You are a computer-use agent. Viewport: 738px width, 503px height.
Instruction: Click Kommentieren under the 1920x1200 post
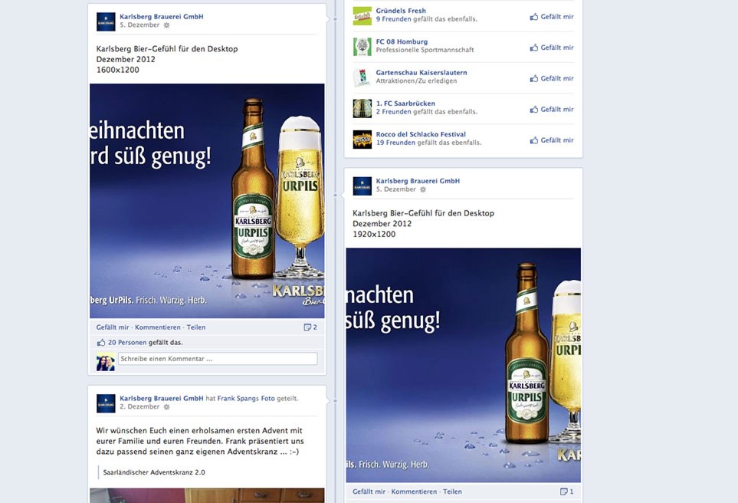point(414,491)
